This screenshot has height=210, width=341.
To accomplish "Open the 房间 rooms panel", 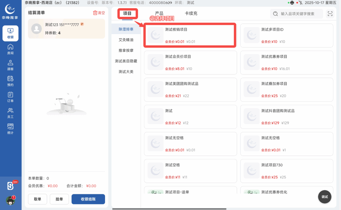I will [11, 49].
